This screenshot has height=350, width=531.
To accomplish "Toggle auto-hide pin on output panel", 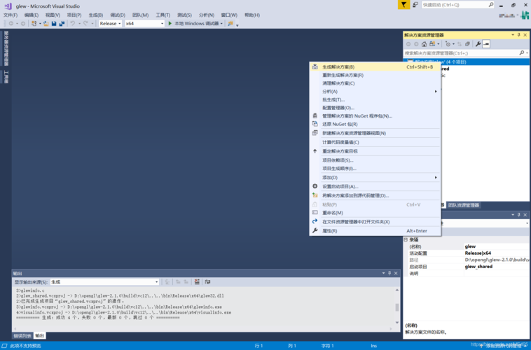I will click(x=389, y=273).
